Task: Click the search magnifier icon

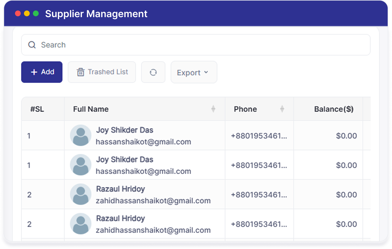Action: [32, 45]
